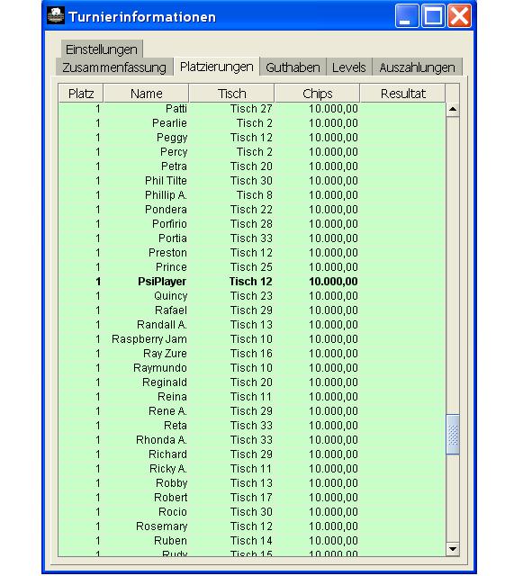The width and height of the screenshot is (532, 576).
Task: Switch to the Levels tab
Action: pyautogui.click(x=349, y=67)
